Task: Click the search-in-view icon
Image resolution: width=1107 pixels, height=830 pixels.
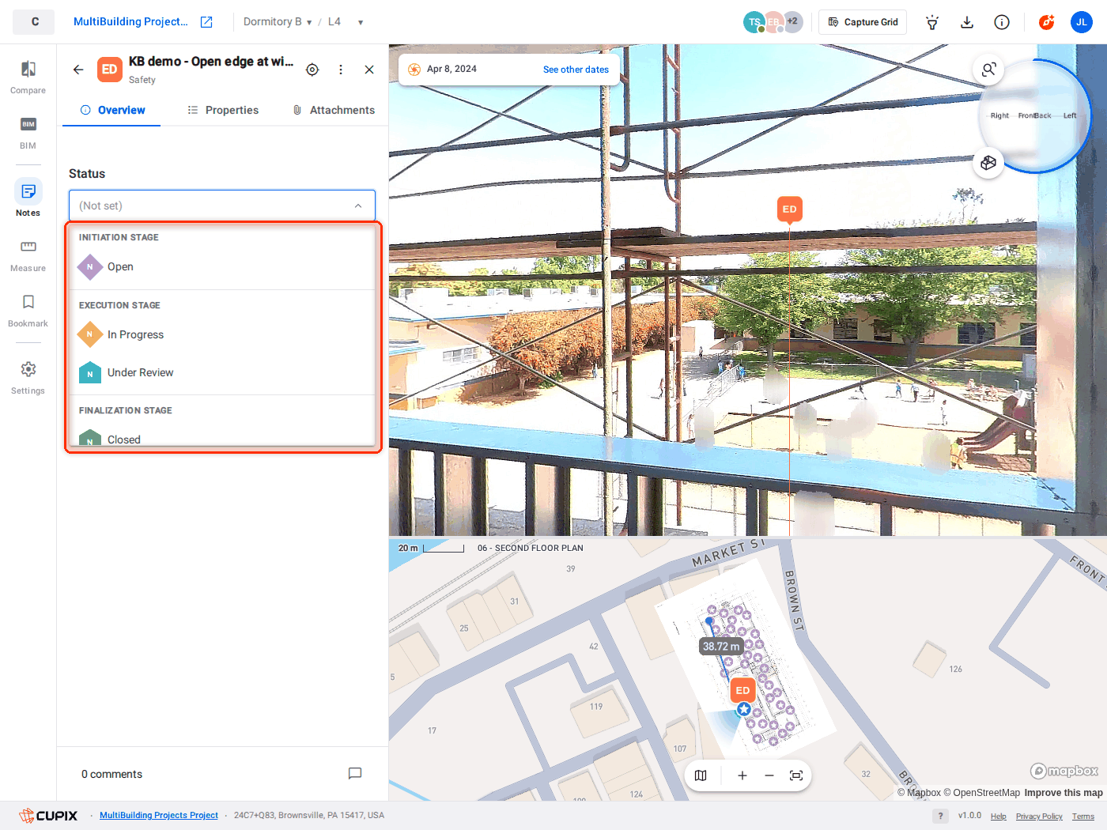Action: click(x=988, y=70)
